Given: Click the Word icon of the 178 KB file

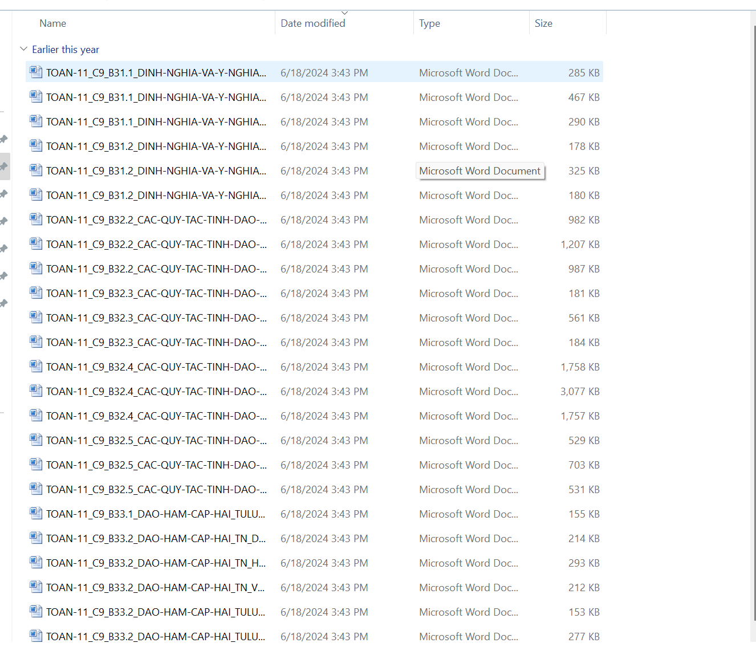Looking at the screenshot, I should pyautogui.click(x=36, y=146).
